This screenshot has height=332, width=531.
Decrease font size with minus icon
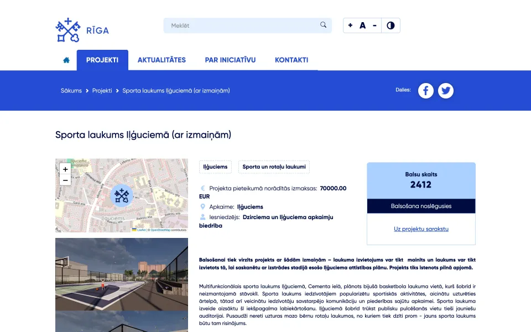click(x=374, y=25)
